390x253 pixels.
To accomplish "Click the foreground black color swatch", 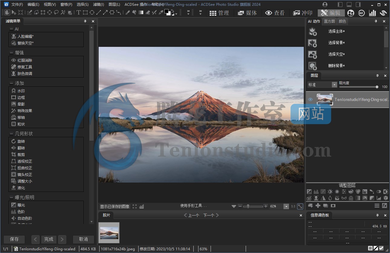I will click(167, 11).
